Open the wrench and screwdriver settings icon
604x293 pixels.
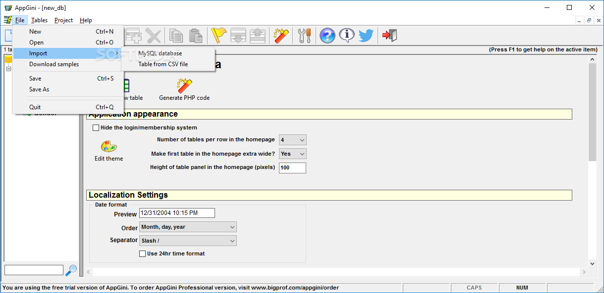pyautogui.click(x=304, y=36)
